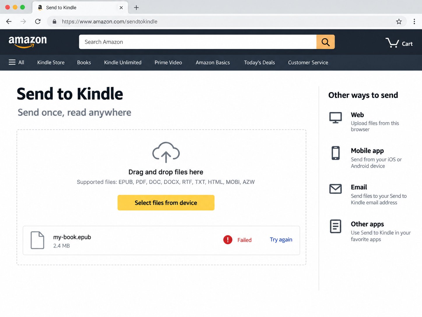
Task: Go to Kindle Store
Action: click(x=51, y=62)
